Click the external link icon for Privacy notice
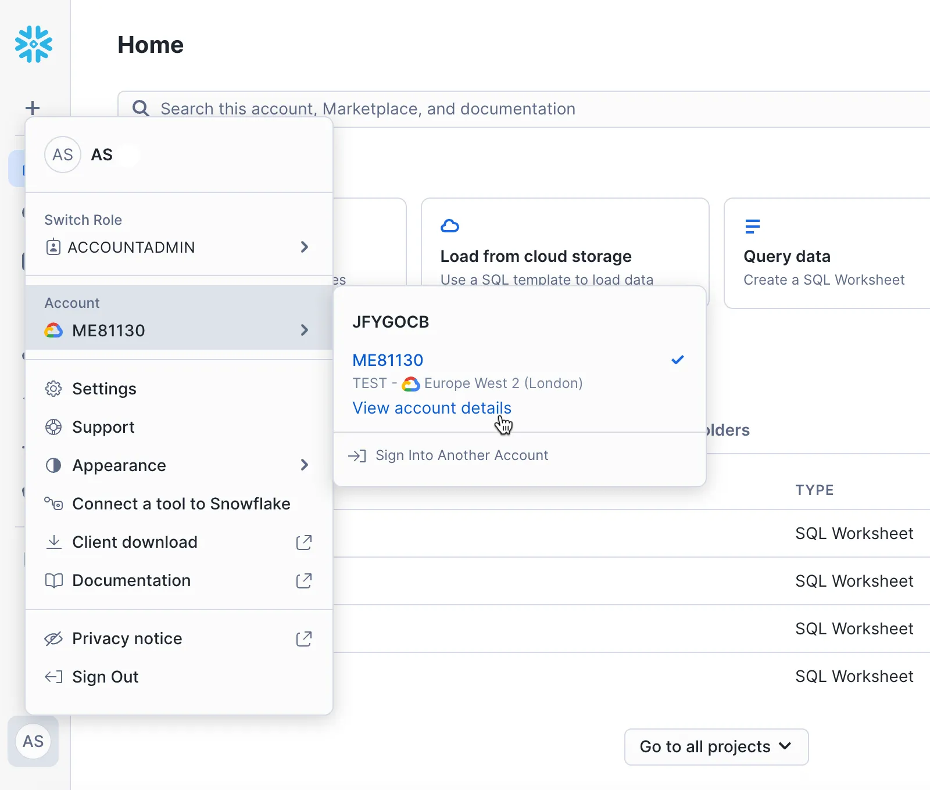The image size is (930, 790). point(304,638)
